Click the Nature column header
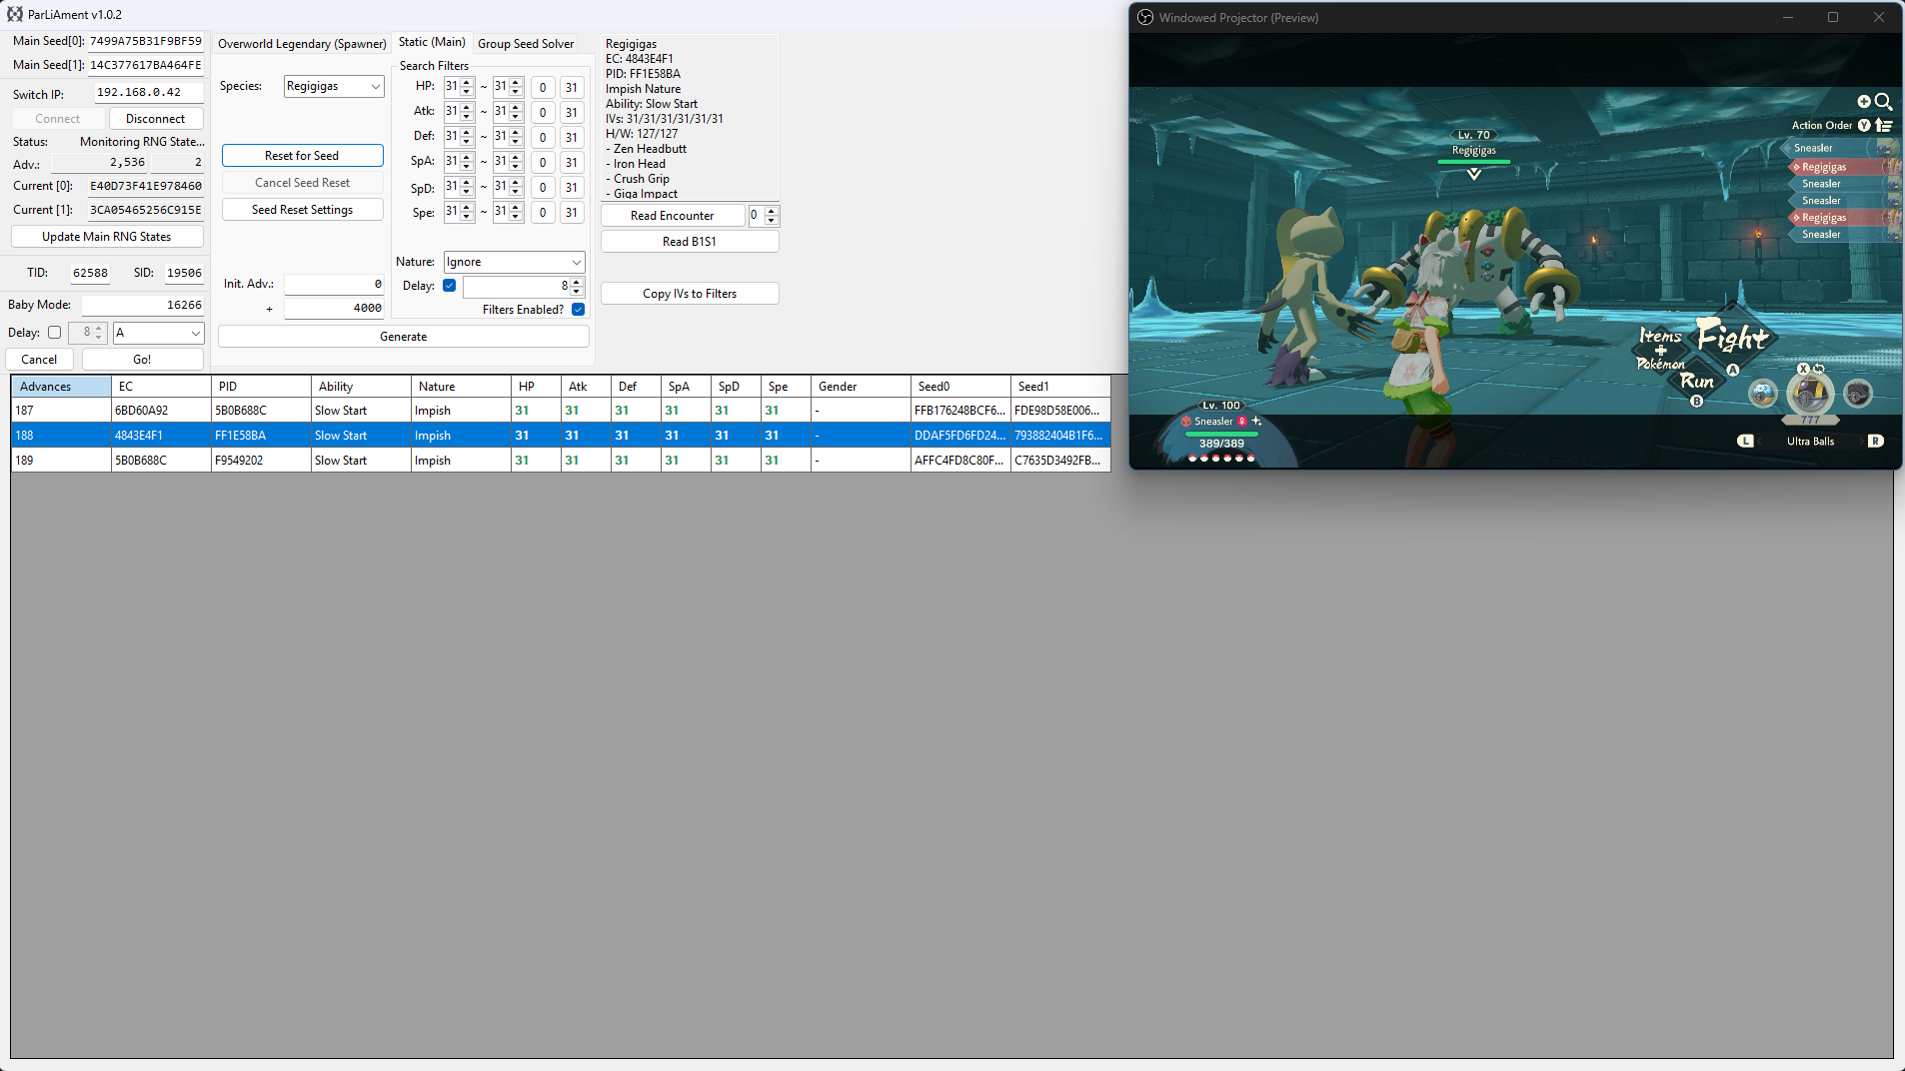This screenshot has width=1905, height=1071. [461, 387]
